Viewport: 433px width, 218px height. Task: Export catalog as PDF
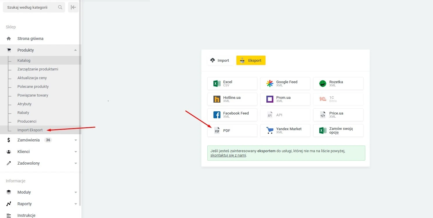click(x=232, y=130)
